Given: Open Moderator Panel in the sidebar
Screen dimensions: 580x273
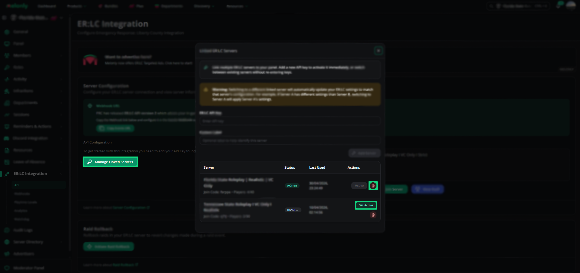Looking at the screenshot, I should coord(29,268).
